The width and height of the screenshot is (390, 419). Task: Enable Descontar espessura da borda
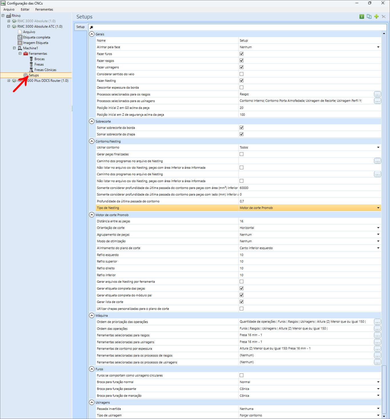coord(242,88)
